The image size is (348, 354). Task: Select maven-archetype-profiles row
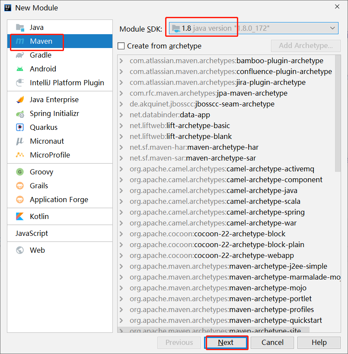(x=226, y=310)
